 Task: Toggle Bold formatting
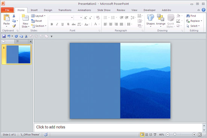tap(52, 24)
